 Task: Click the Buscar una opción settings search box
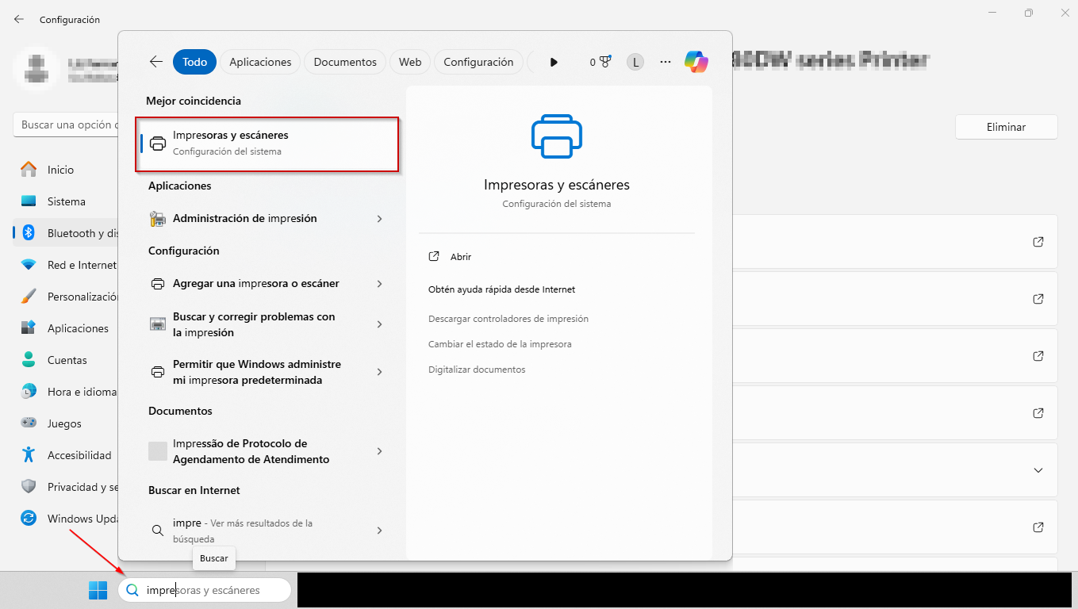[x=66, y=124]
